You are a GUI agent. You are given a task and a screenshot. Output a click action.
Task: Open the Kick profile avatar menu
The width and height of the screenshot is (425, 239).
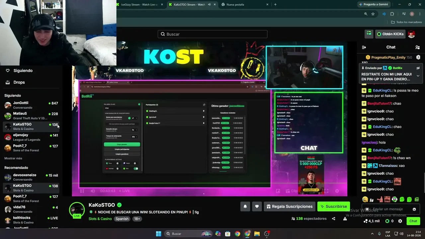point(411,34)
